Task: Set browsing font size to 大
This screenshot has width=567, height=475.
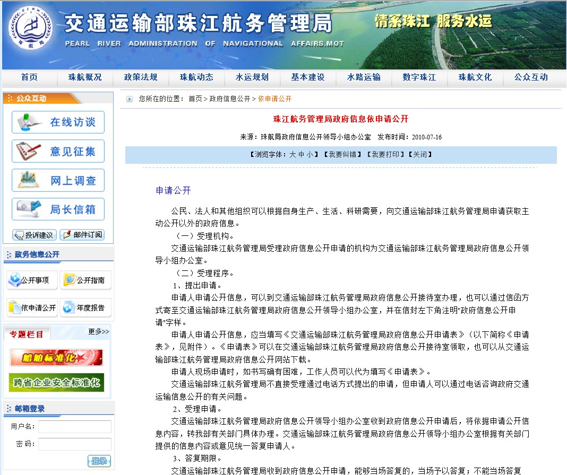Action: (293, 155)
